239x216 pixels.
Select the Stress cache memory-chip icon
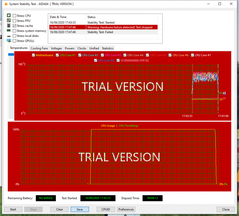point(9,26)
